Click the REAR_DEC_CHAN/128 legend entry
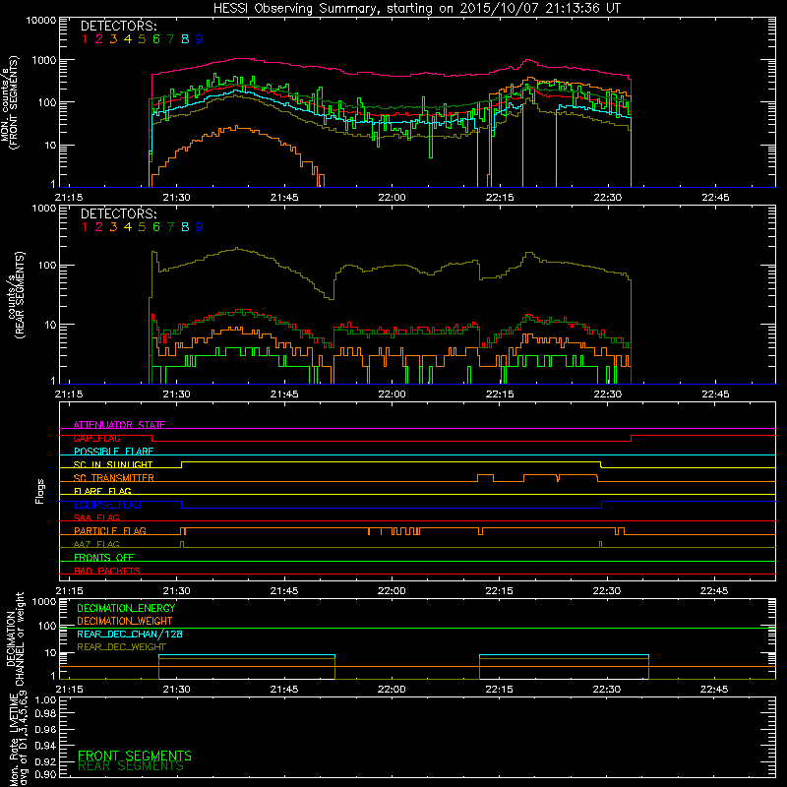Viewport: 787px width, 787px height. click(x=130, y=634)
